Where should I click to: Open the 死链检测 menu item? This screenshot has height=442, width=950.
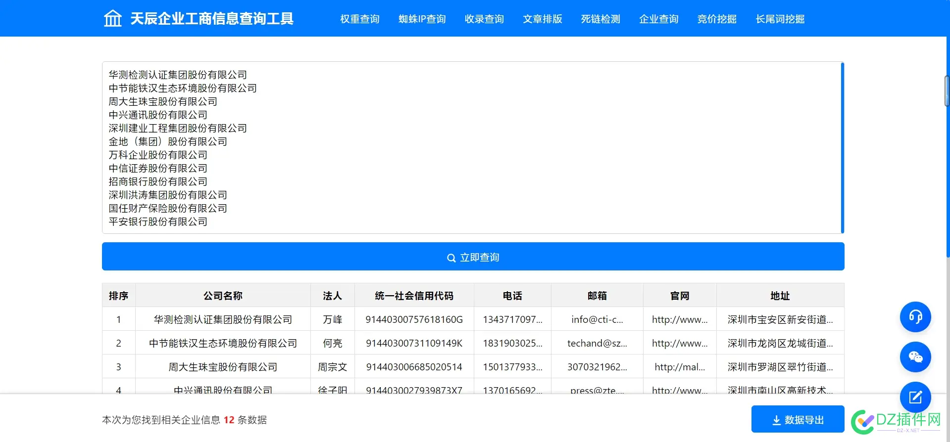600,19
